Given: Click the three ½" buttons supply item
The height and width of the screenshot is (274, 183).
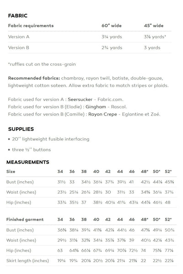Looking at the screenshot, I should click(x=29, y=150).
